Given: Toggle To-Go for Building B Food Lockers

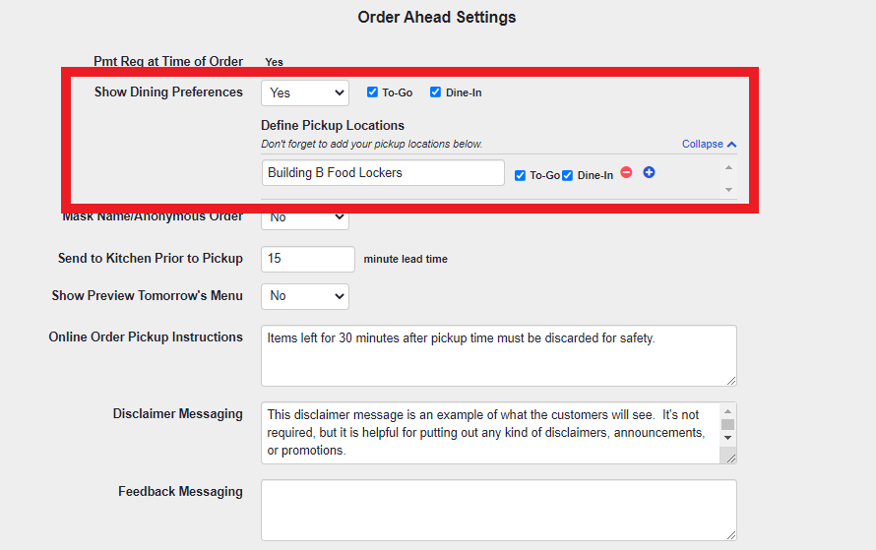Looking at the screenshot, I should coord(521,176).
